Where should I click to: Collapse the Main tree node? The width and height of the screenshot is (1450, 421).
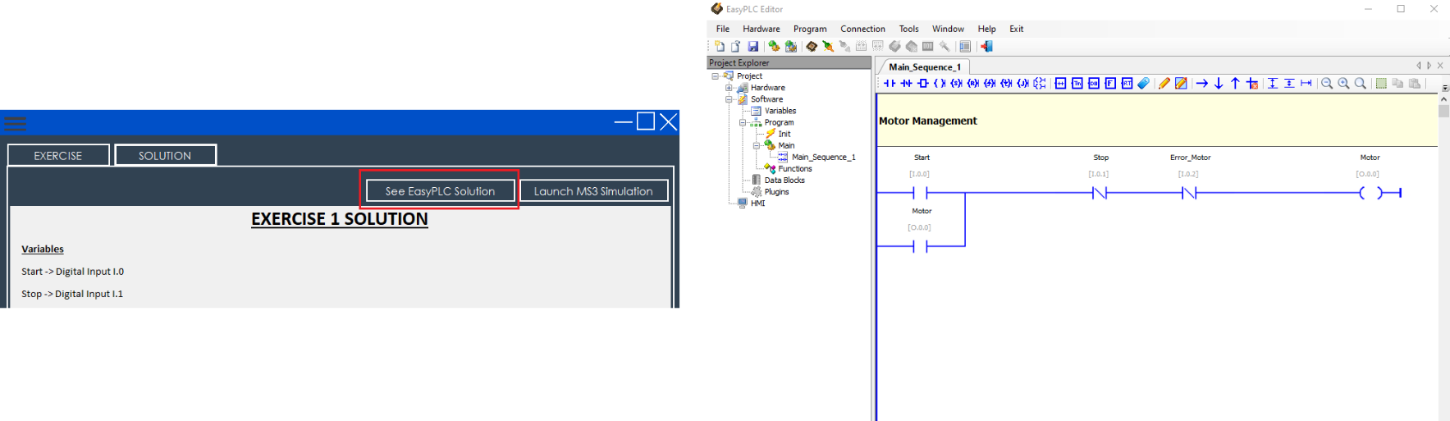(757, 145)
